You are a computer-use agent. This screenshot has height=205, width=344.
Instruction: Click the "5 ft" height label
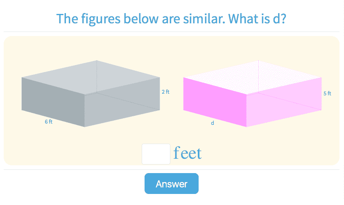(x=327, y=93)
